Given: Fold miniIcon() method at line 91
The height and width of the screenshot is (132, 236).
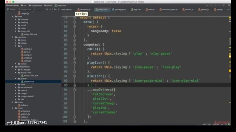Looking at the screenshot, I should point(74,76).
